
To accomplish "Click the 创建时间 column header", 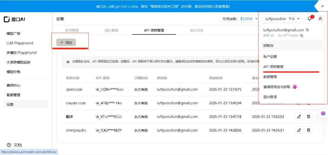I will click(216, 78).
